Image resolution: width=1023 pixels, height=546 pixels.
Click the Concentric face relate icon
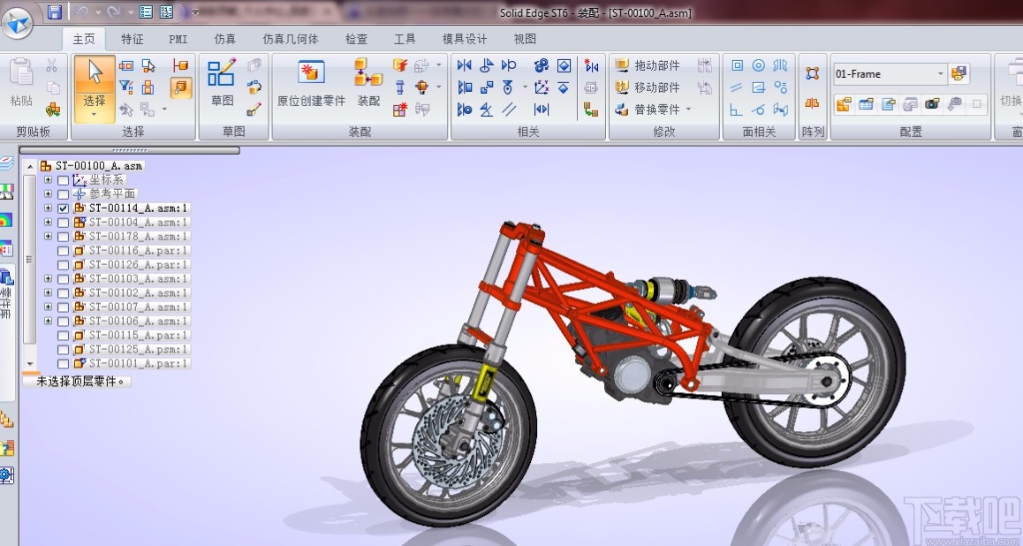(x=759, y=65)
